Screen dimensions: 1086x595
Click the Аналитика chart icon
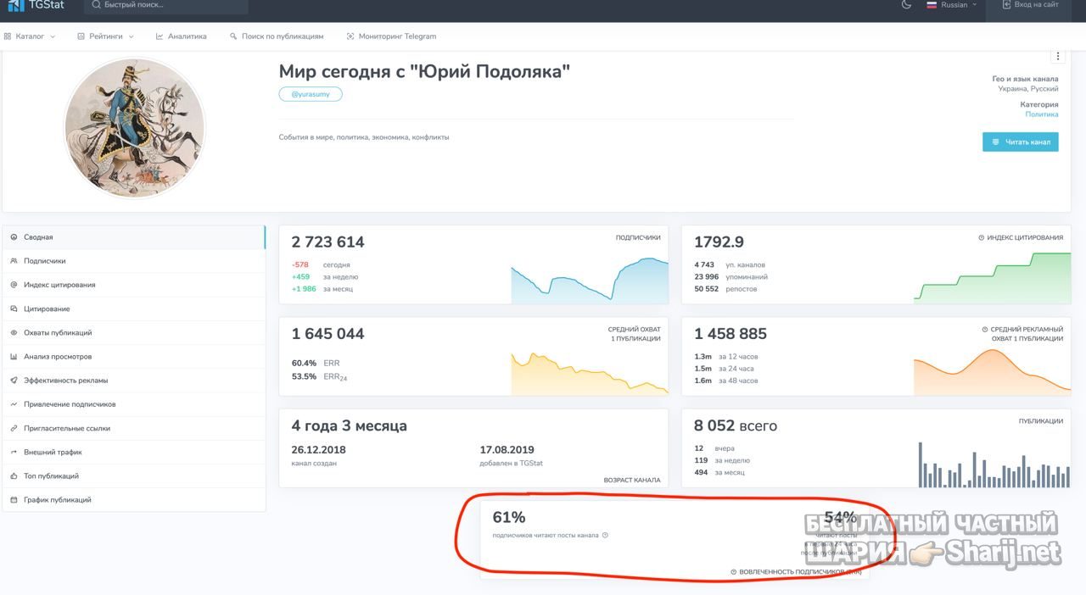click(x=160, y=36)
